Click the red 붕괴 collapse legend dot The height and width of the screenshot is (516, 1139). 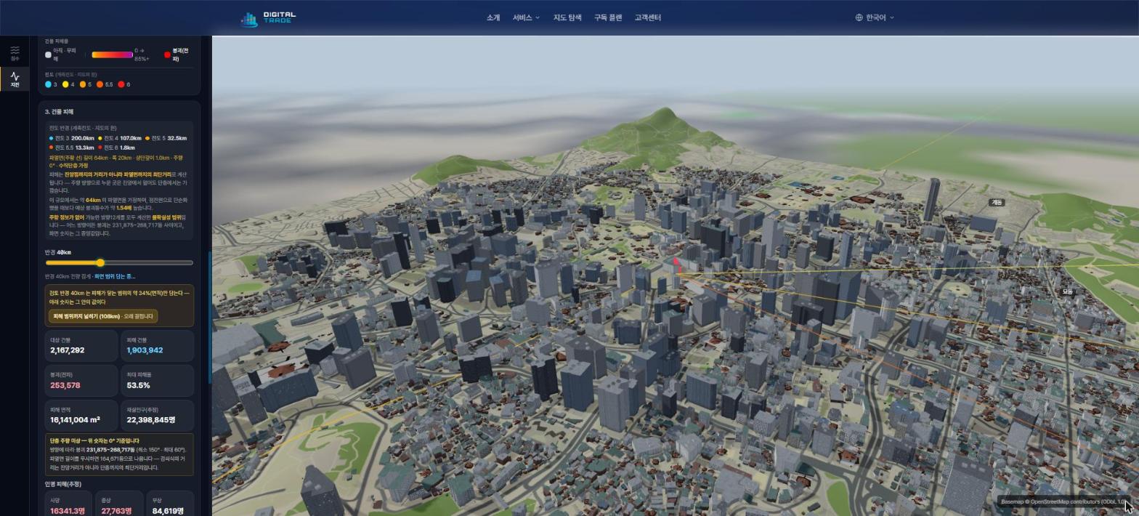click(167, 55)
